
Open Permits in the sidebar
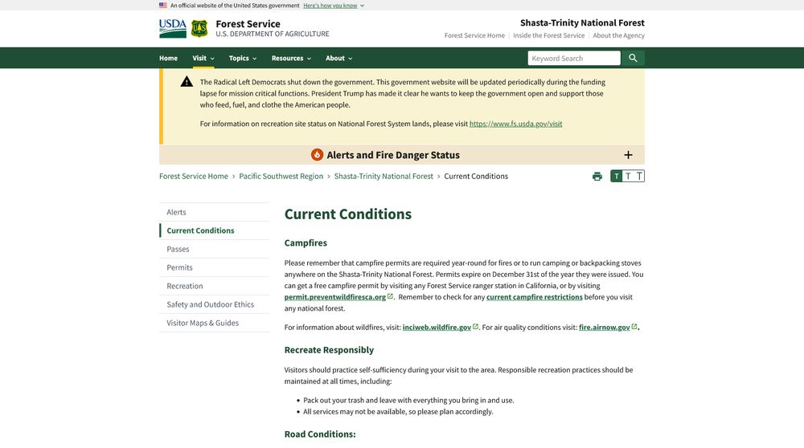pyautogui.click(x=215, y=267)
